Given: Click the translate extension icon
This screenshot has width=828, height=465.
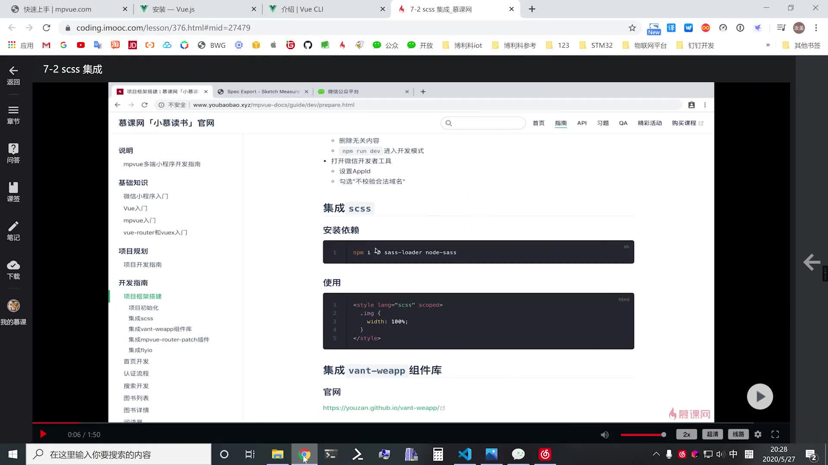Looking at the screenshot, I should point(671,28).
